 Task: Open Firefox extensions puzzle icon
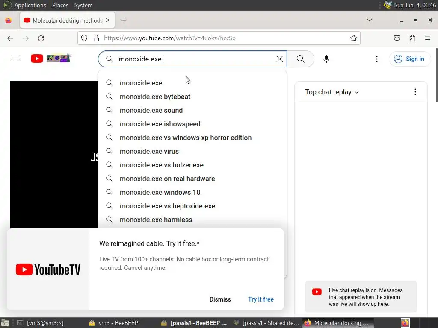[x=412, y=38]
